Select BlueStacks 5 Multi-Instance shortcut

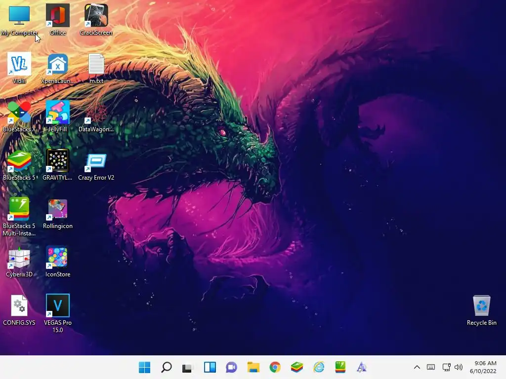click(x=19, y=217)
